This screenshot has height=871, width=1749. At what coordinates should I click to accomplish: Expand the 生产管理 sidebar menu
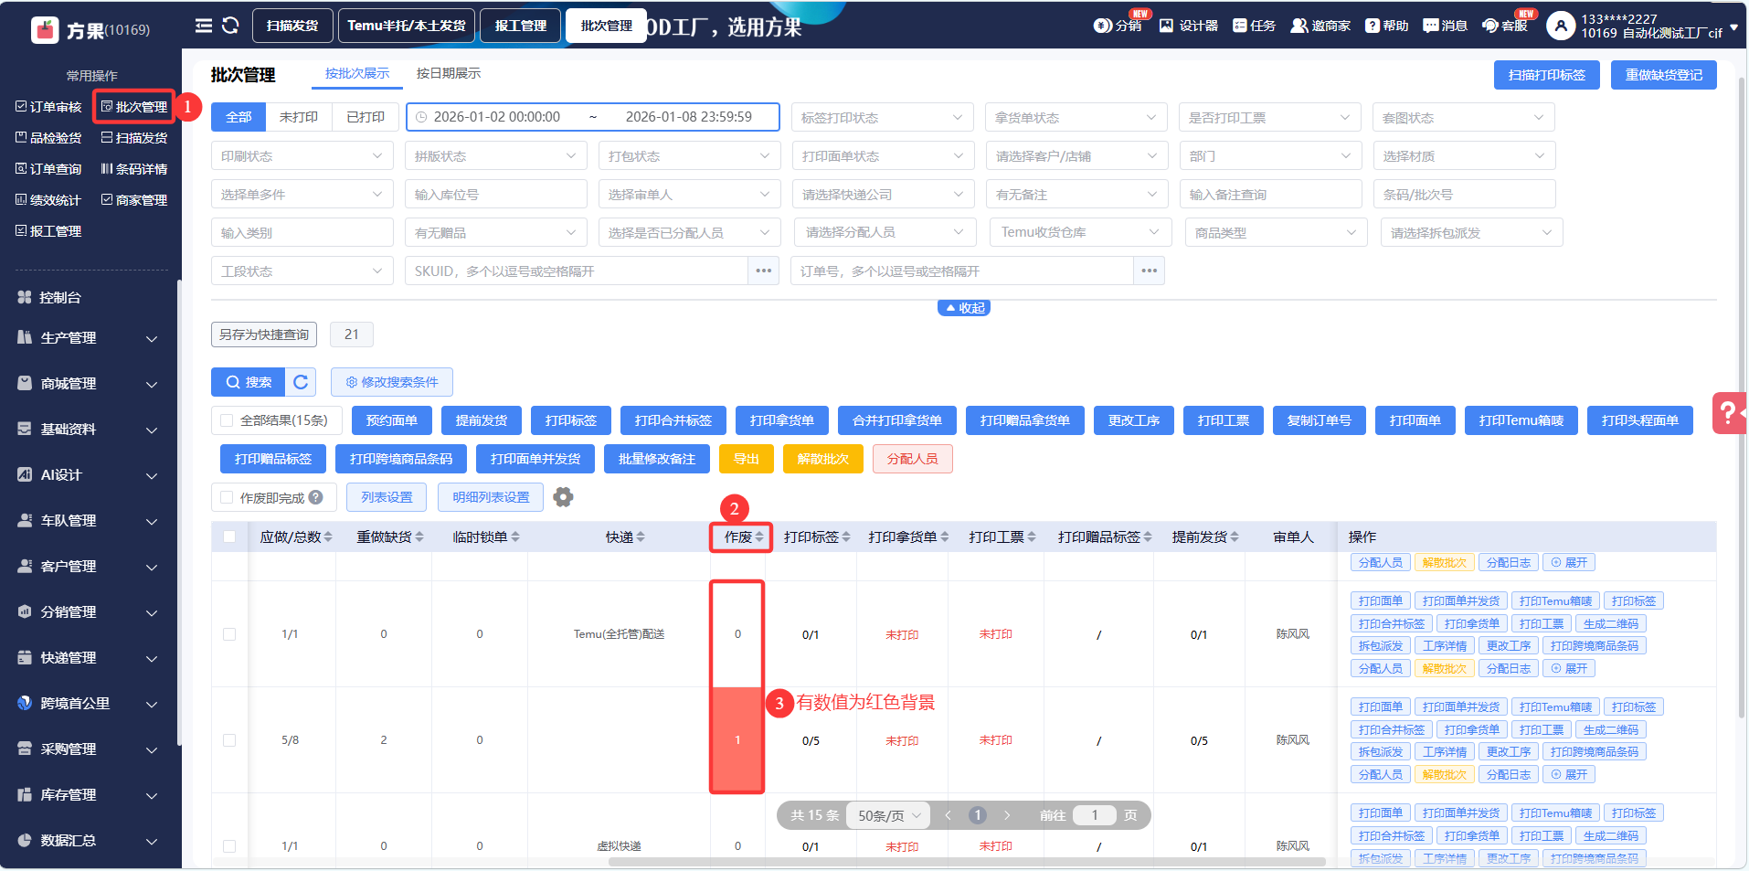tap(89, 338)
